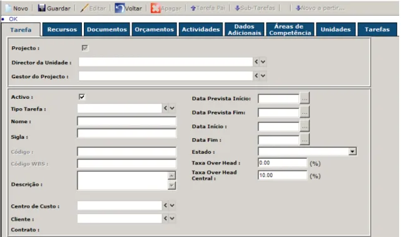Screen dimensions: 401x237
Task: Expand Centro de Custo dropdown arrow
Action: [x=172, y=205]
